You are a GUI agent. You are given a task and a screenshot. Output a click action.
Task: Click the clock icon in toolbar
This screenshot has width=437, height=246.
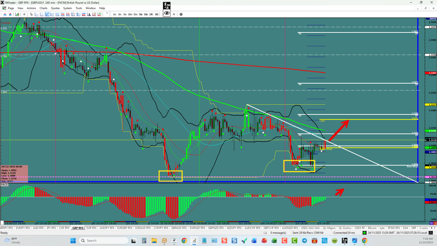(x=181, y=14)
